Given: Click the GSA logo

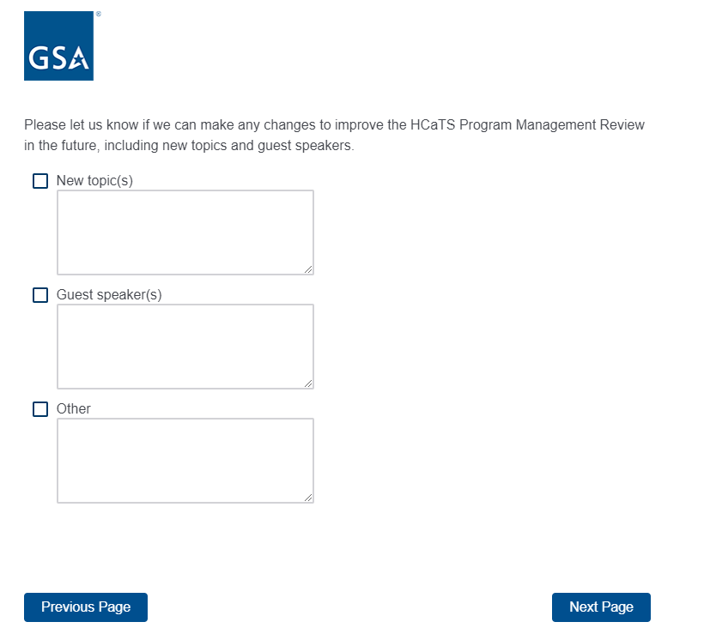Looking at the screenshot, I should (58, 46).
